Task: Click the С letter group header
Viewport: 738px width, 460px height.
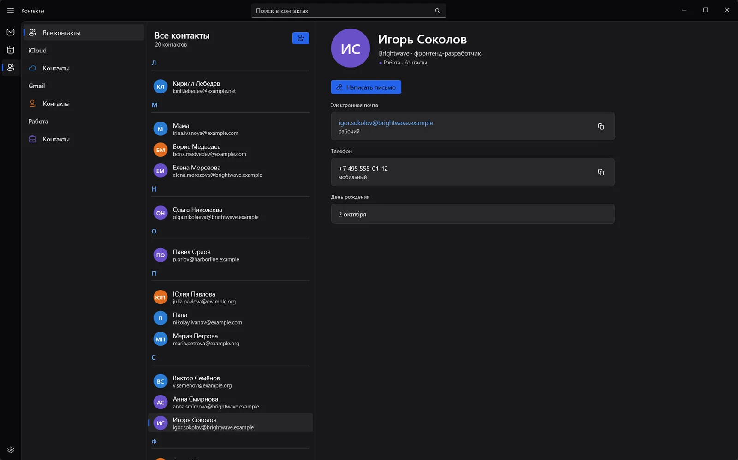Action: (x=154, y=357)
